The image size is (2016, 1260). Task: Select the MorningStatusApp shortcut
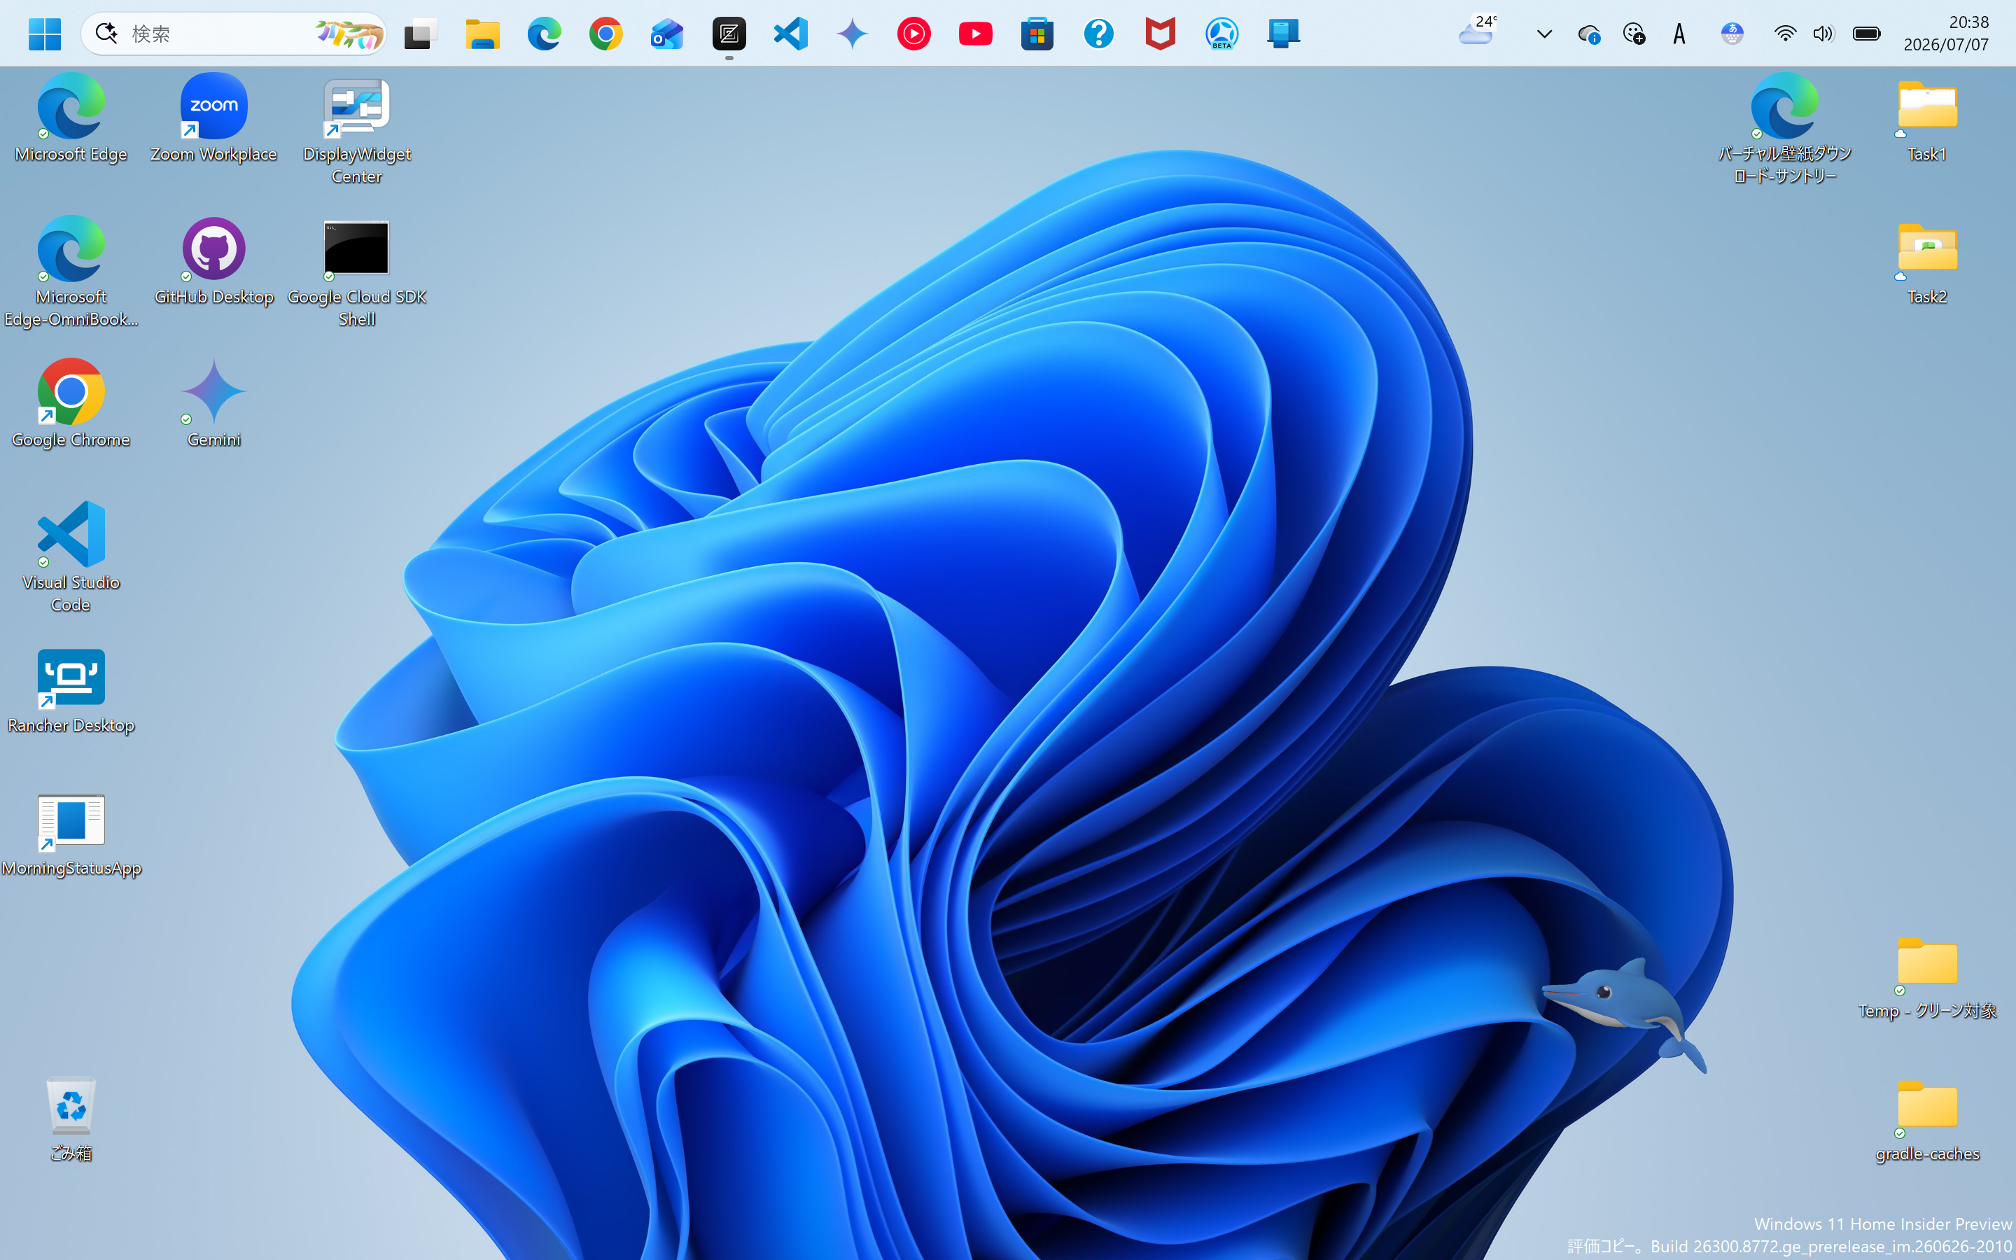pos(71,834)
